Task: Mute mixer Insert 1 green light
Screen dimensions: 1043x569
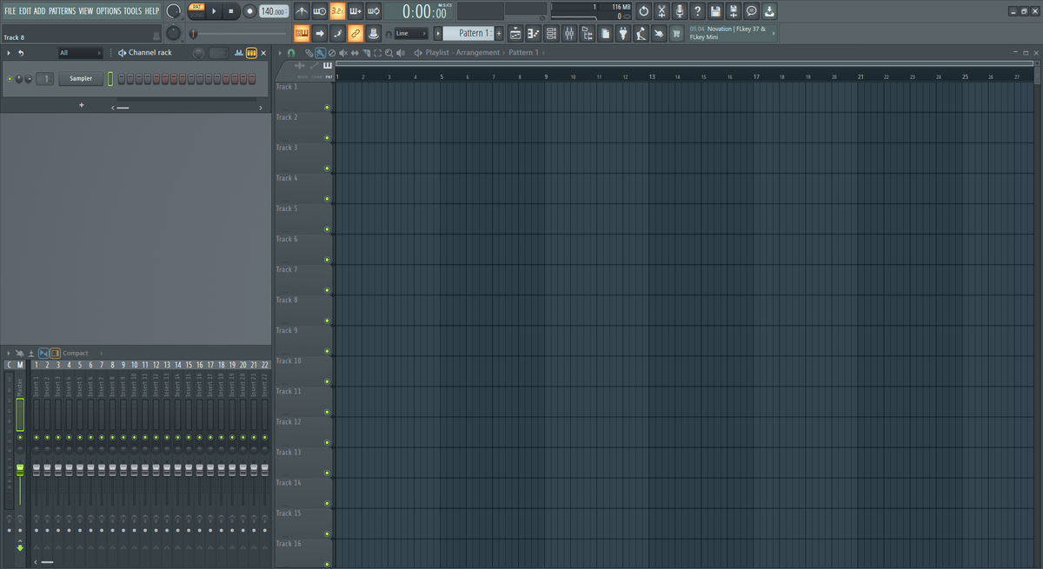Action: click(x=36, y=437)
